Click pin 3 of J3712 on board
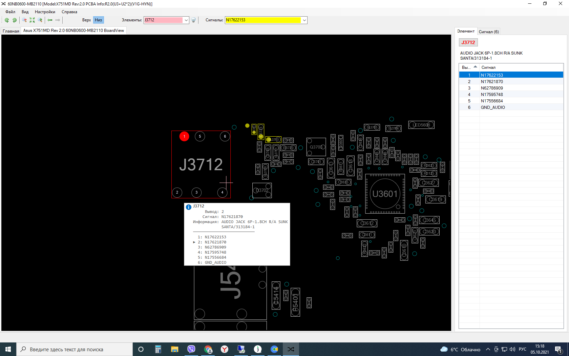569x356 pixels. coord(196,192)
